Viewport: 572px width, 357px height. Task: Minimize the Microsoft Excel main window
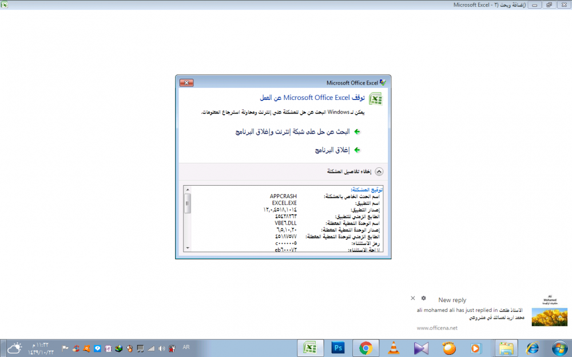(534, 5)
